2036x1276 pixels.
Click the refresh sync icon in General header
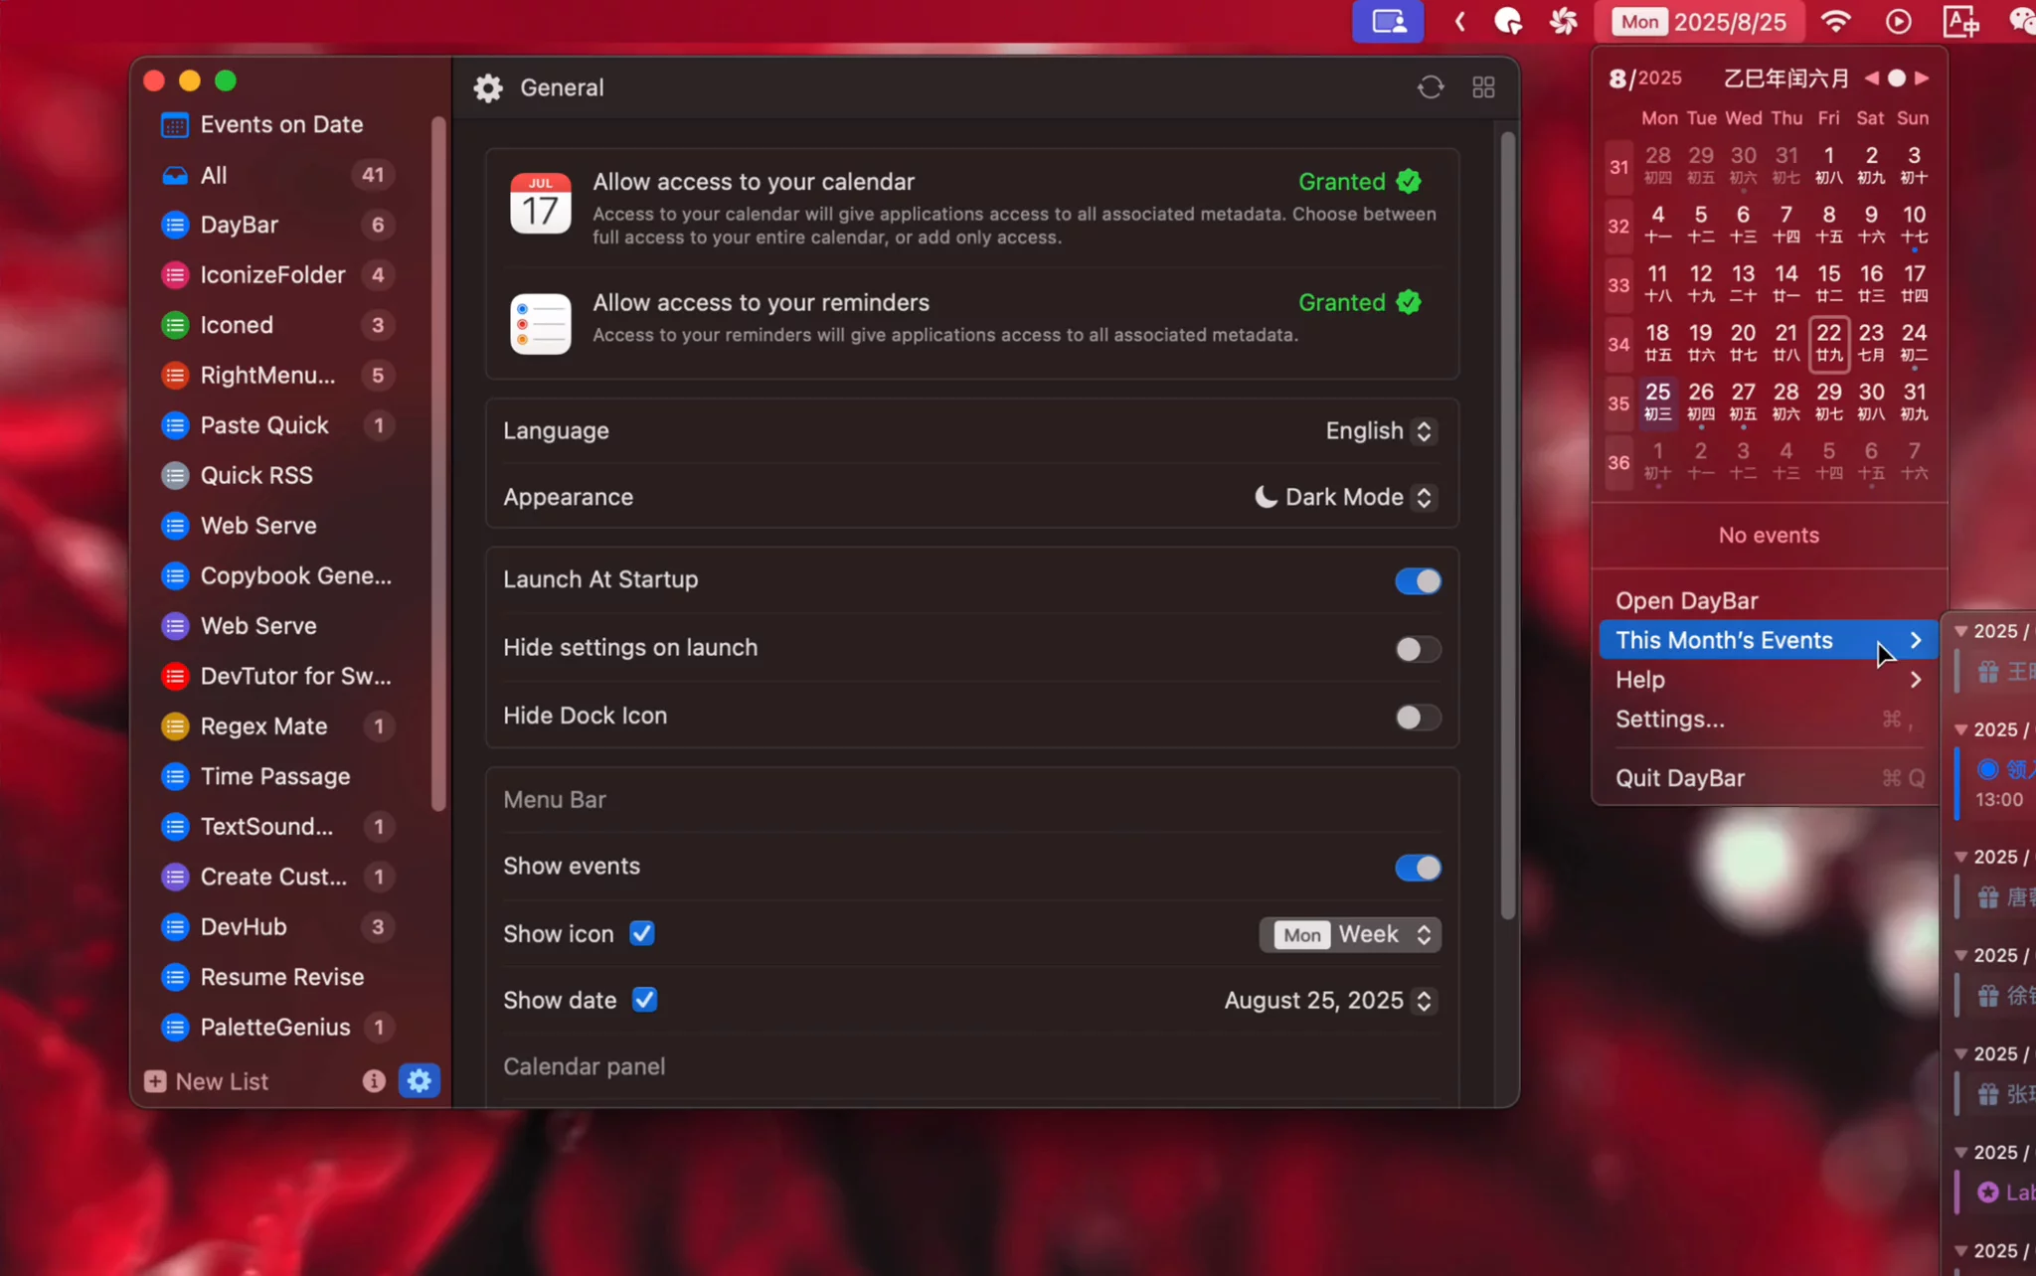tap(1430, 87)
